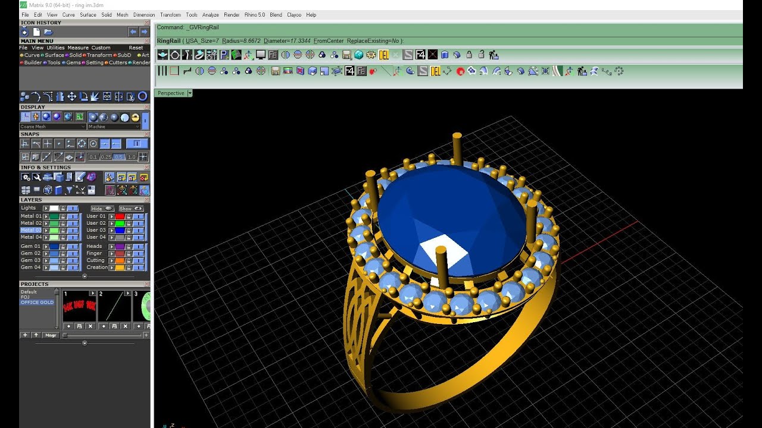The image size is (762, 428).
Task: Toggle the lock on Metal 02 layer
Action: coord(63,223)
